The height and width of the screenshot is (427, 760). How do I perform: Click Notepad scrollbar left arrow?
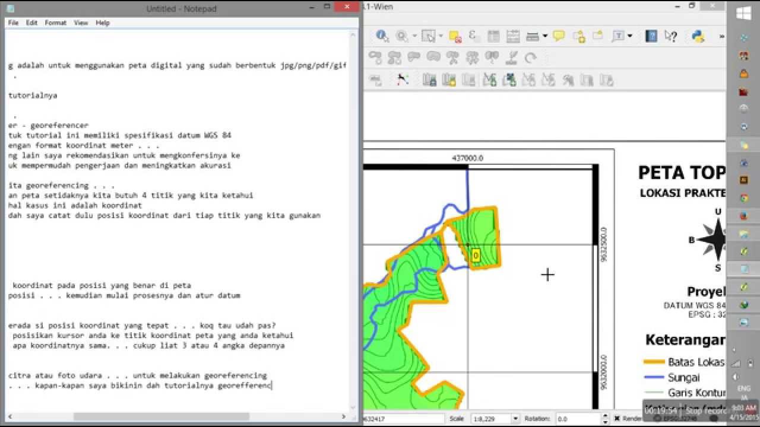11,417
